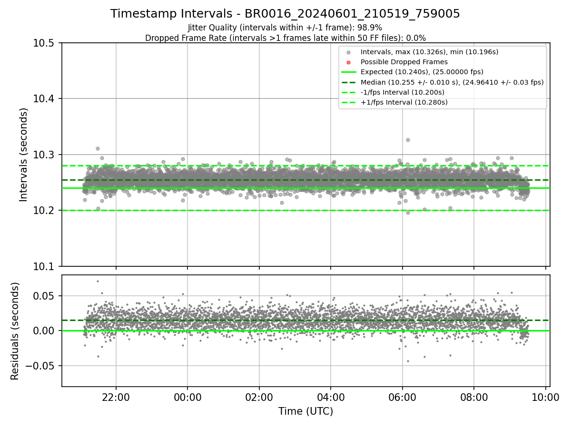Screen dimensions: 571x428
Task: Click the 04:00 time tick label
Action: pyautogui.click(x=331, y=398)
